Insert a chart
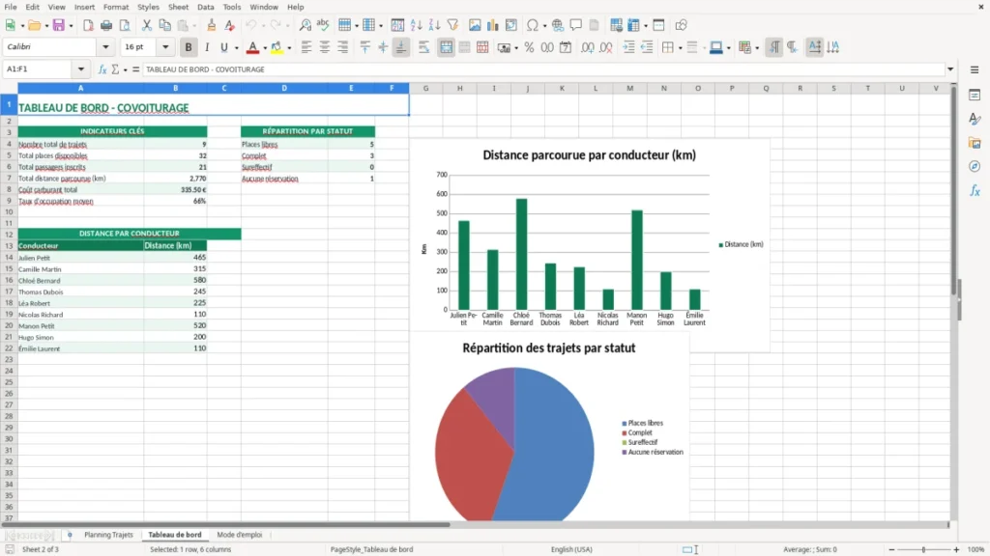This screenshot has width=990, height=556. [x=493, y=25]
